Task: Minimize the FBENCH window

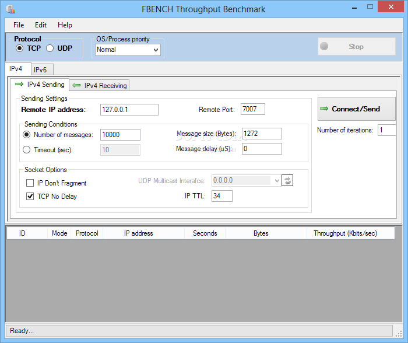Action: pyautogui.click(x=354, y=8)
